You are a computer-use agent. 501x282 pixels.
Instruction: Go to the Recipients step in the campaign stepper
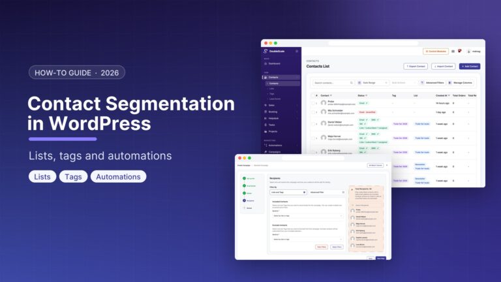249,200
